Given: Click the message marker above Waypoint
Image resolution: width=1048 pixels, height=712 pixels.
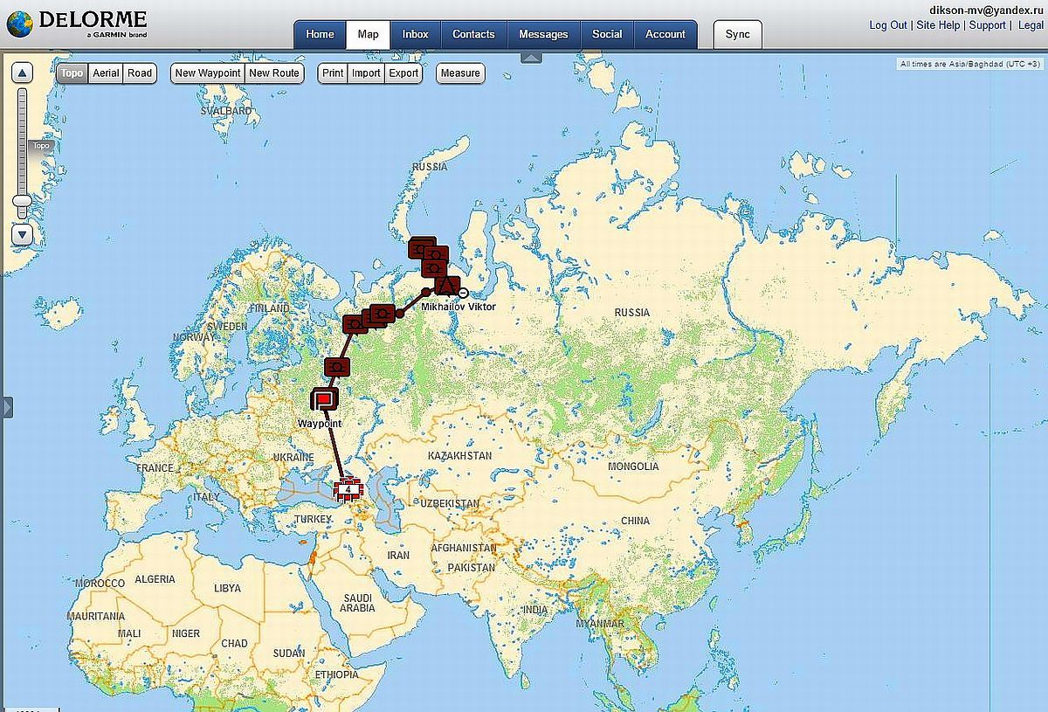Looking at the screenshot, I should click(337, 367).
